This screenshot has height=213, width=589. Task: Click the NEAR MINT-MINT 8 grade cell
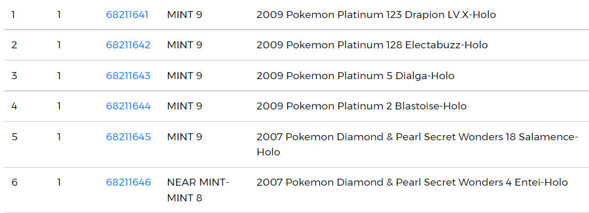(x=198, y=190)
